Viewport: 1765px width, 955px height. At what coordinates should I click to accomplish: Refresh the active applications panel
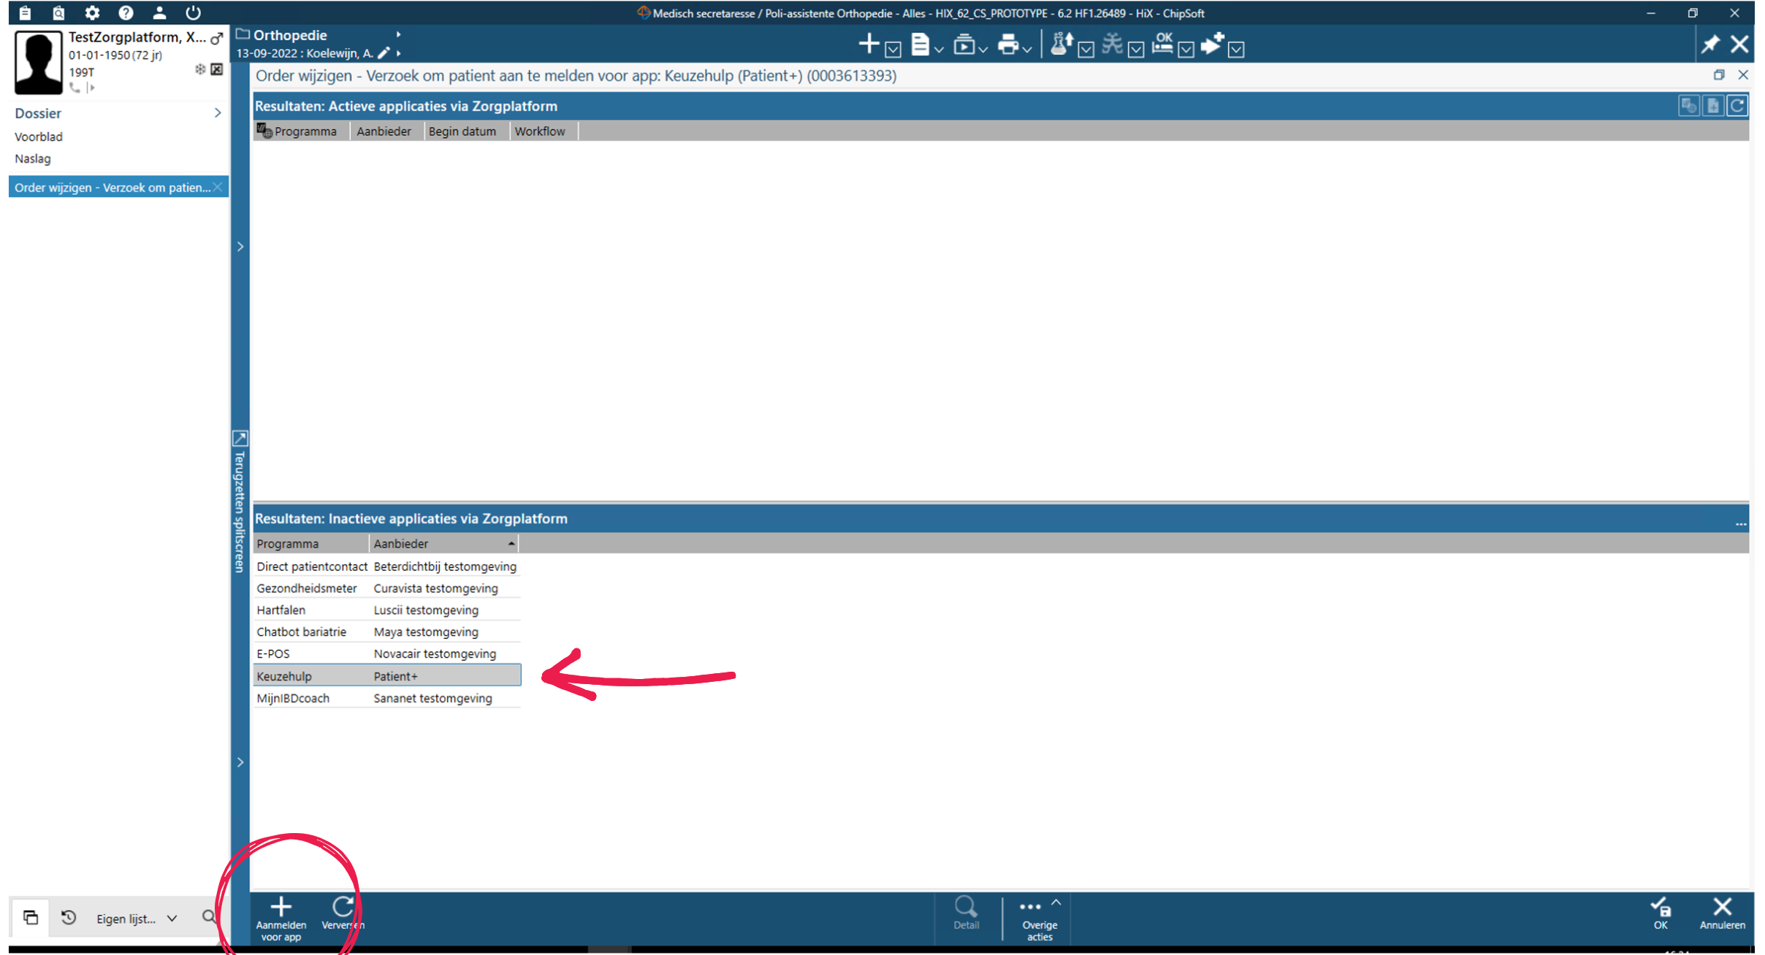pos(1738,106)
